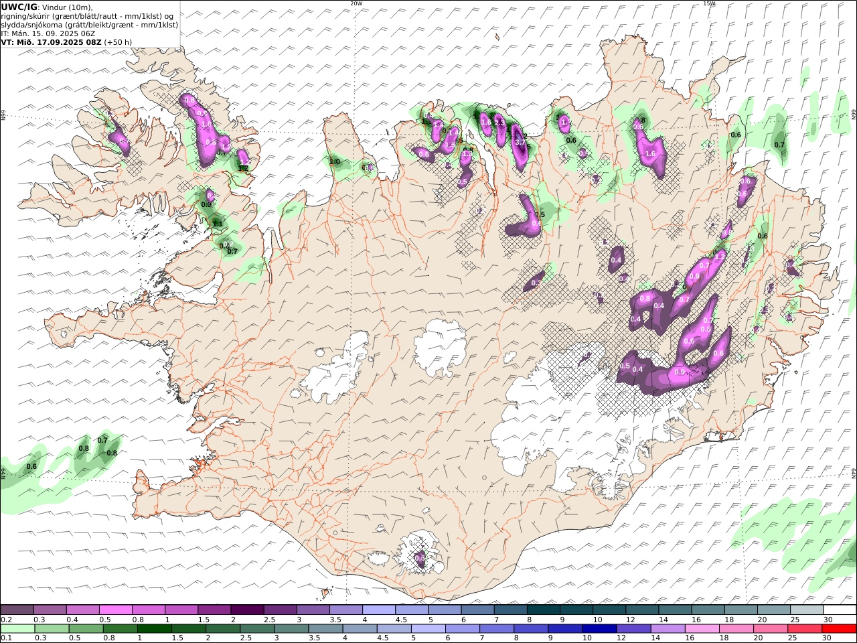Click the valid time 'VT: Mið. 17.09.2025 08Z'
The image size is (857, 643).
click(51, 42)
